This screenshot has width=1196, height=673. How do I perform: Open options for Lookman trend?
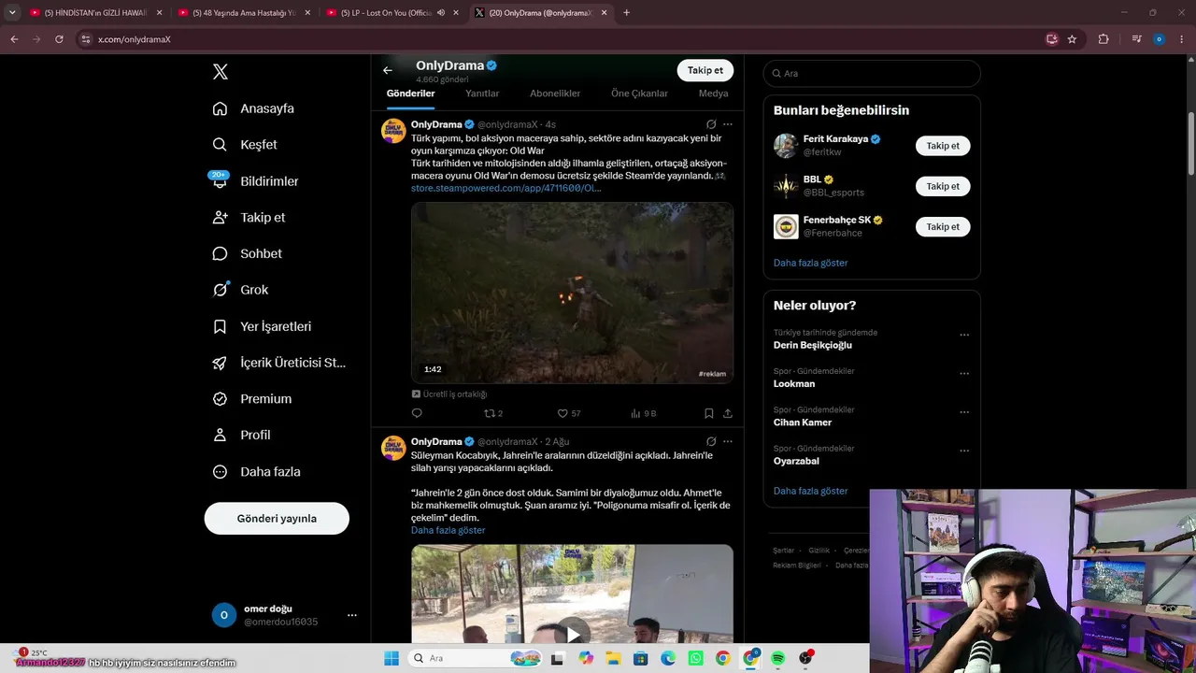[x=964, y=373]
